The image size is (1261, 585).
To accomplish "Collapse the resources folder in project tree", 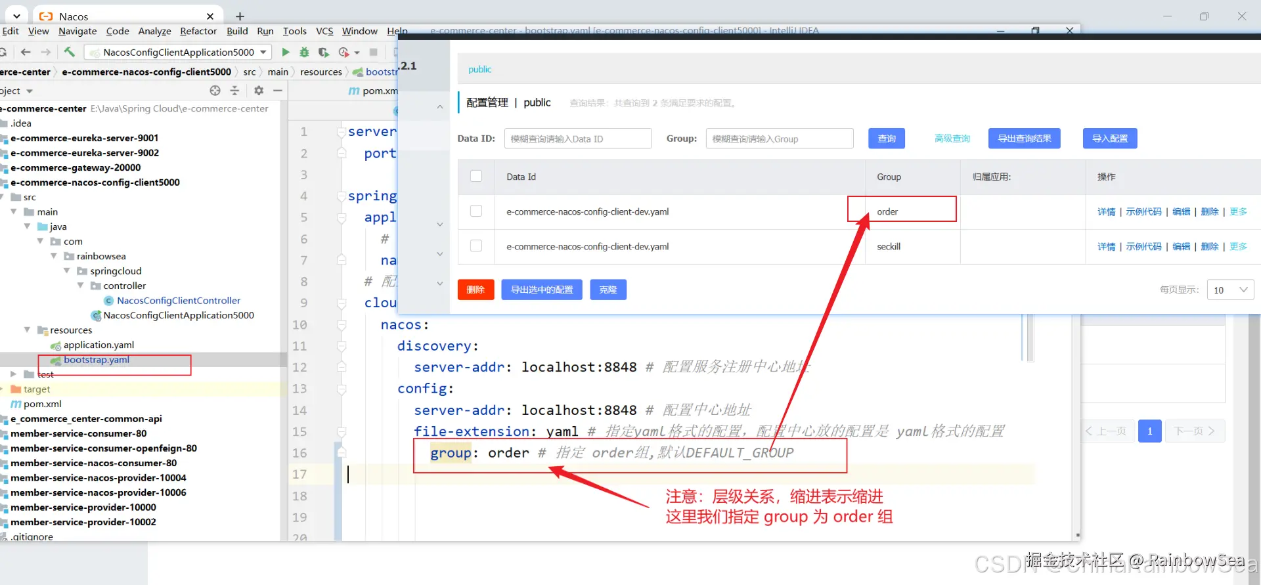I will click(27, 330).
